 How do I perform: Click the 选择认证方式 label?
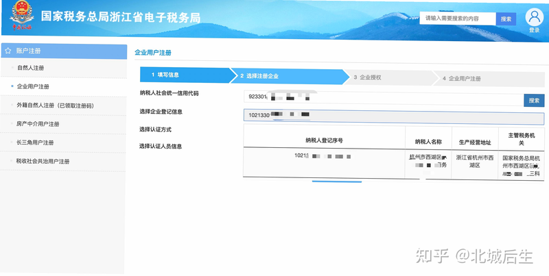(156, 129)
